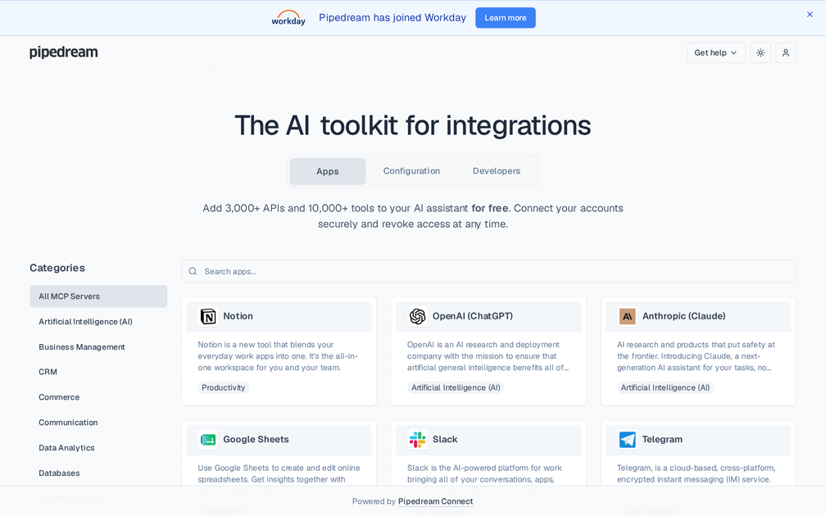The height and width of the screenshot is (516, 826).
Task: Click 'The AI toolkit for integrations' heading
Action: click(413, 125)
